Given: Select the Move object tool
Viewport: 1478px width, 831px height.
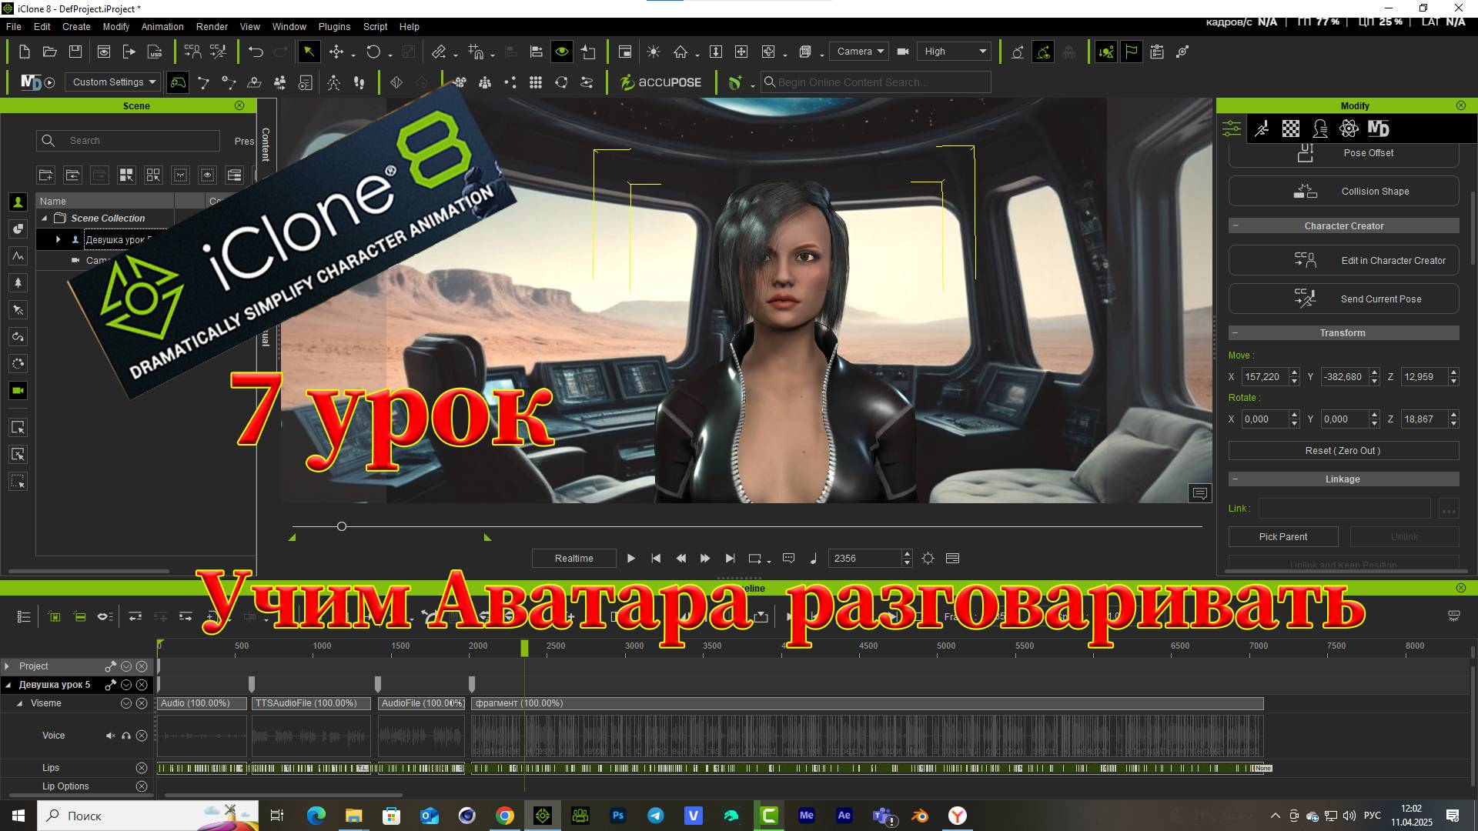Looking at the screenshot, I should pos(336,52).
